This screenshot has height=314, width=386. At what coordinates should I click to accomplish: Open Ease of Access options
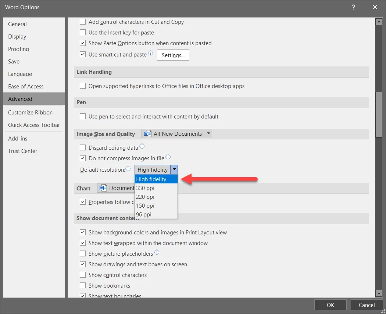click(x=34, y=87)
